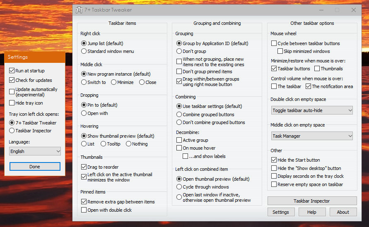This screenshot has width=369, height=227.
Task: Close the 7+ Taskbar Tweaker window
Action: tap(353, 10)
